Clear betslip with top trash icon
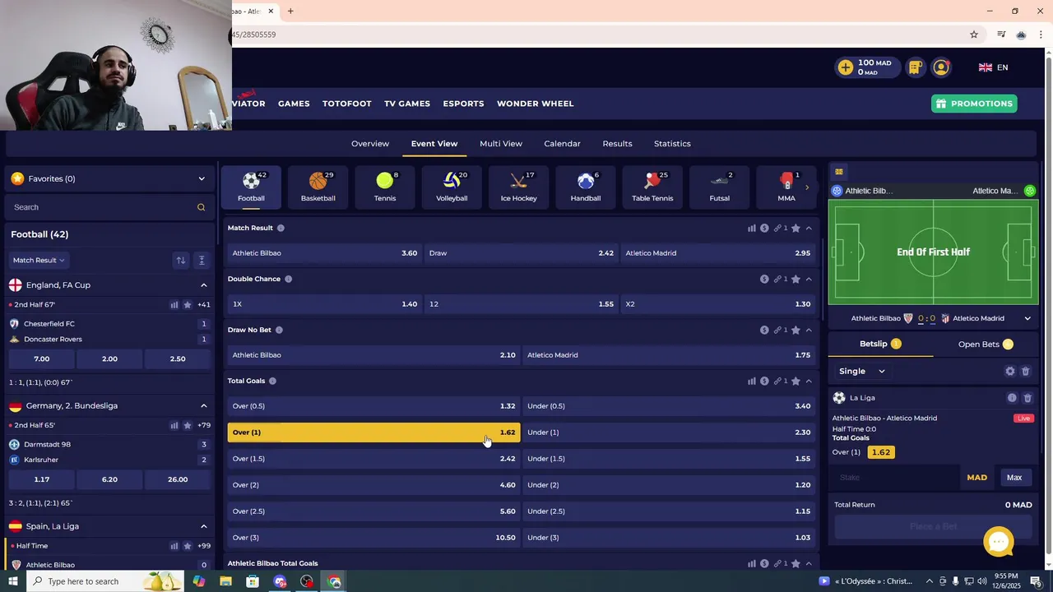This screenshot has width=1053, height=592. (x=1026, y=371)
